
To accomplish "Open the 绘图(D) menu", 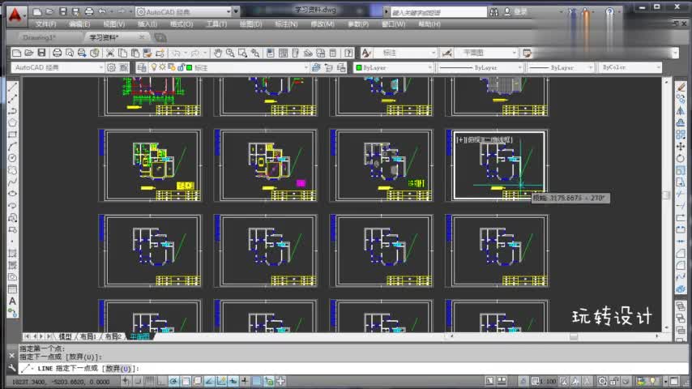I will coord(251,24).
